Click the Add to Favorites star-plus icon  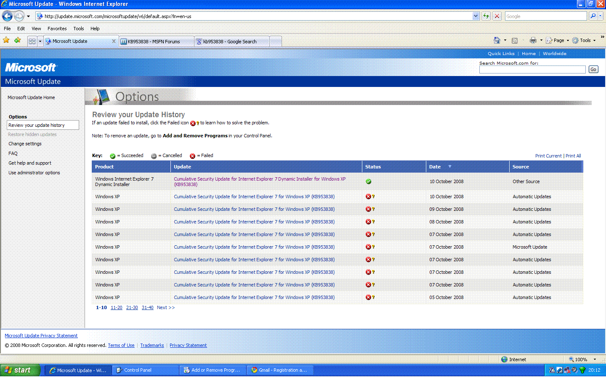[18, 40]
